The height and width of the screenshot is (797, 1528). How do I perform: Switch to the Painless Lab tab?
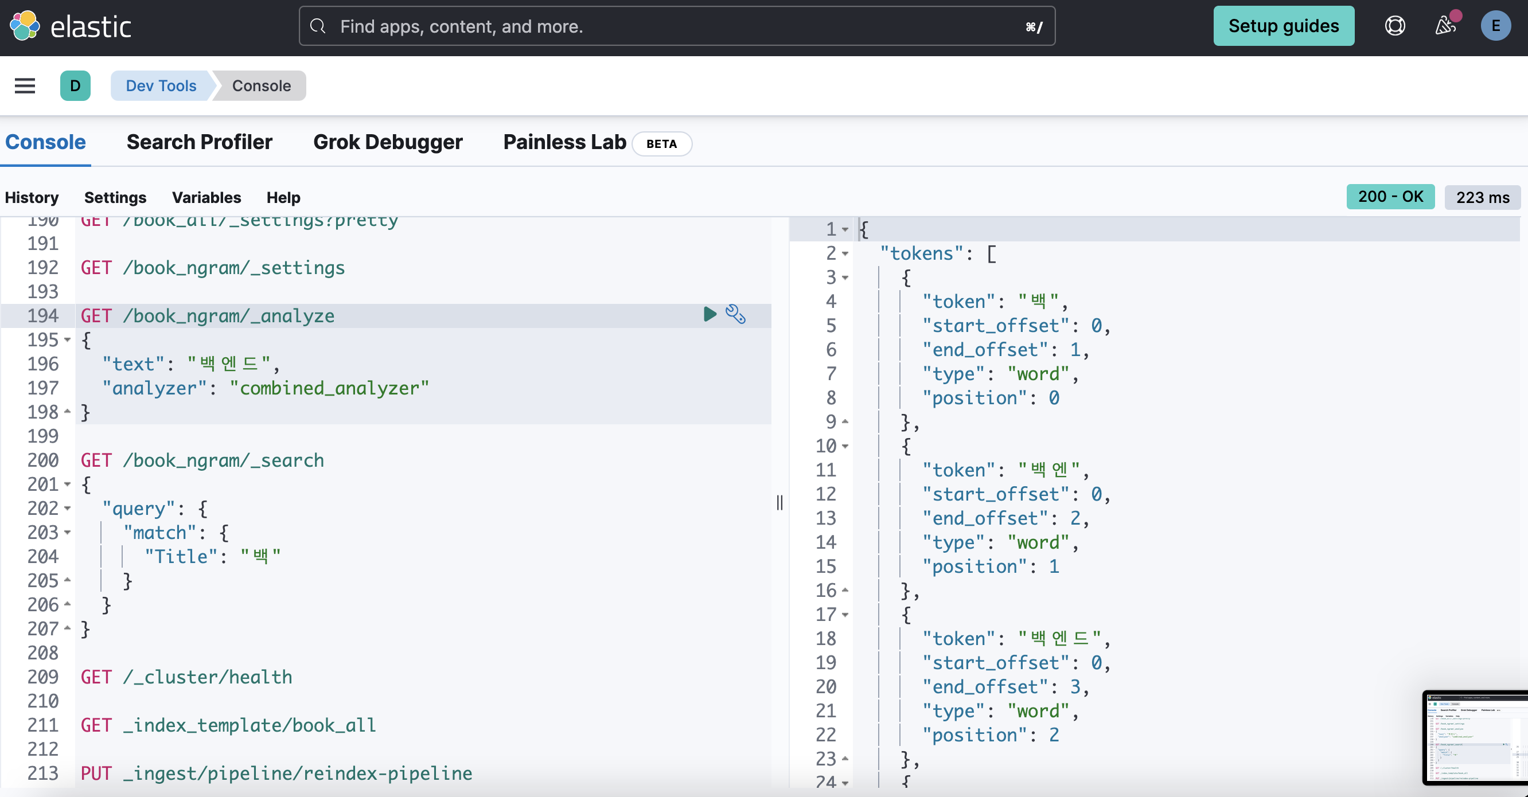click(x=565, y=142)
